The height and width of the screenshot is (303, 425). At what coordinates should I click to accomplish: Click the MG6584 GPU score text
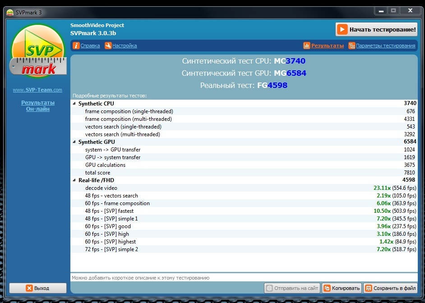[x=290, y=73]
